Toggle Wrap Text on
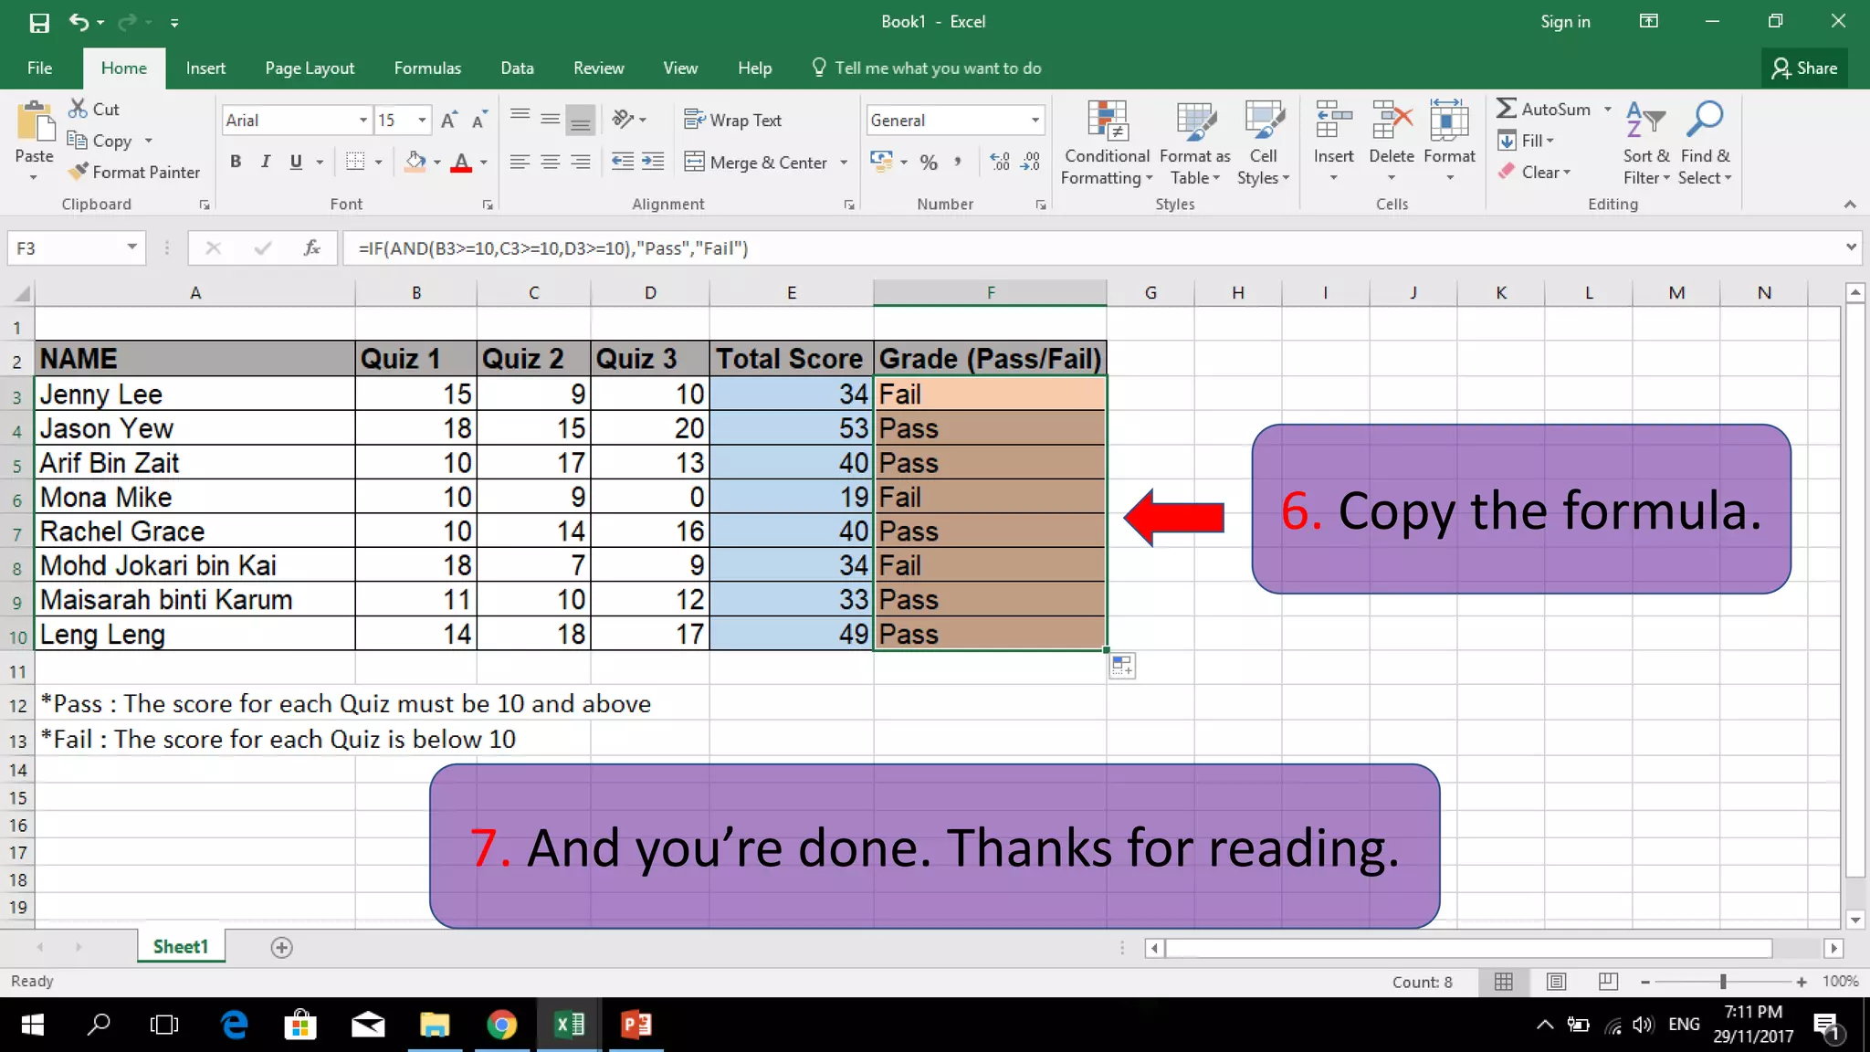This screenshot has width=1870, height=1052. [733, 120]
